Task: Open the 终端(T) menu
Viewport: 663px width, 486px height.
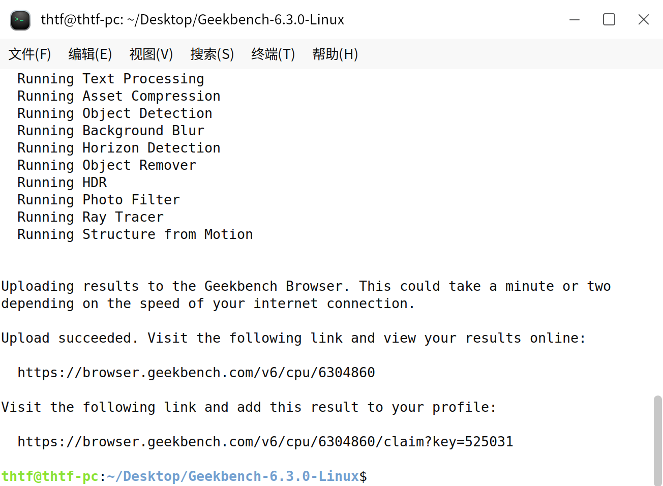Action: 273,54
